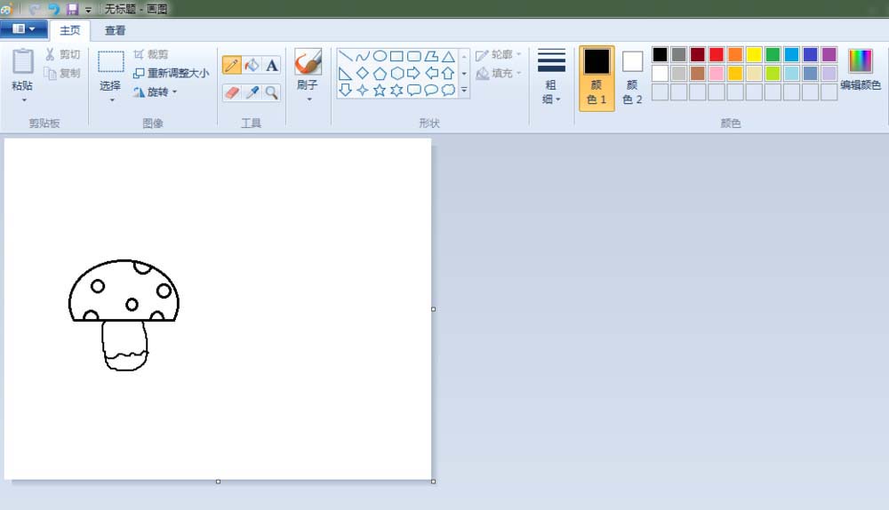Viewport: 889px width, 510px height.
Task: Choose the Up arrow shape
Action: [448, 73]
